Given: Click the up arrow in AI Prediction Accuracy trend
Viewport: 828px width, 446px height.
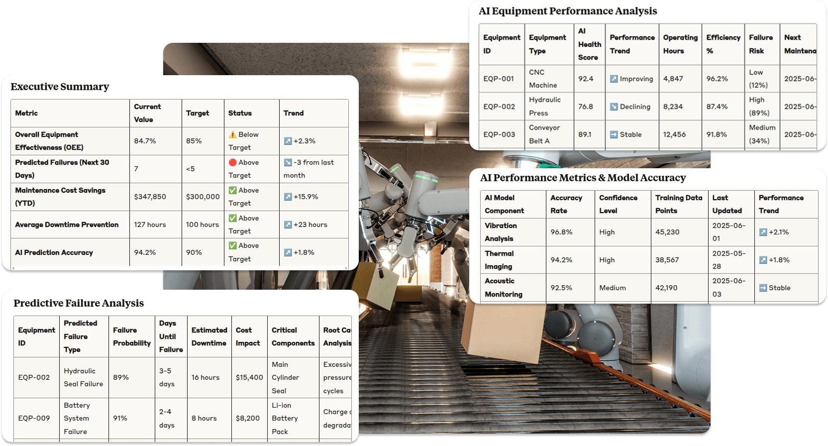Looking at the screenshot, I should [288, 252].
